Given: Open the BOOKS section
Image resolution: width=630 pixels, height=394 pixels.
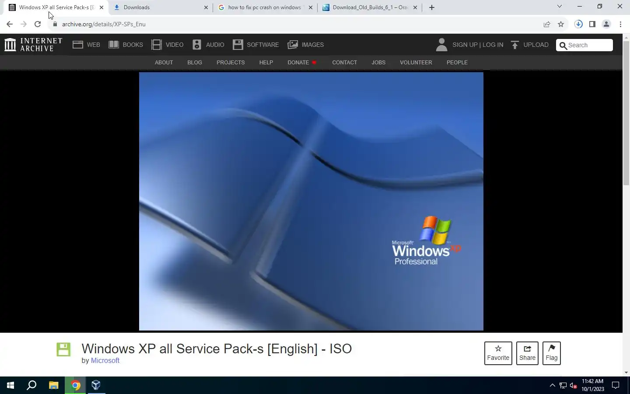Looking at the screenshot, I should tap(126, 45).
